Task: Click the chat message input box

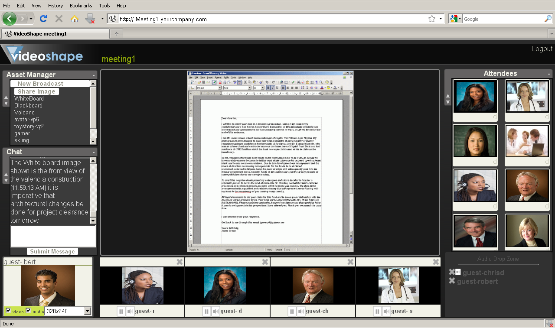Action: (x=53, y=236)
